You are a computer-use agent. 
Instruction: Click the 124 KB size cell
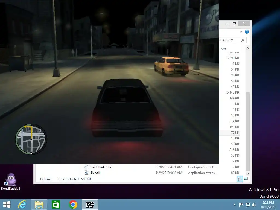click(x=234, y=98)
